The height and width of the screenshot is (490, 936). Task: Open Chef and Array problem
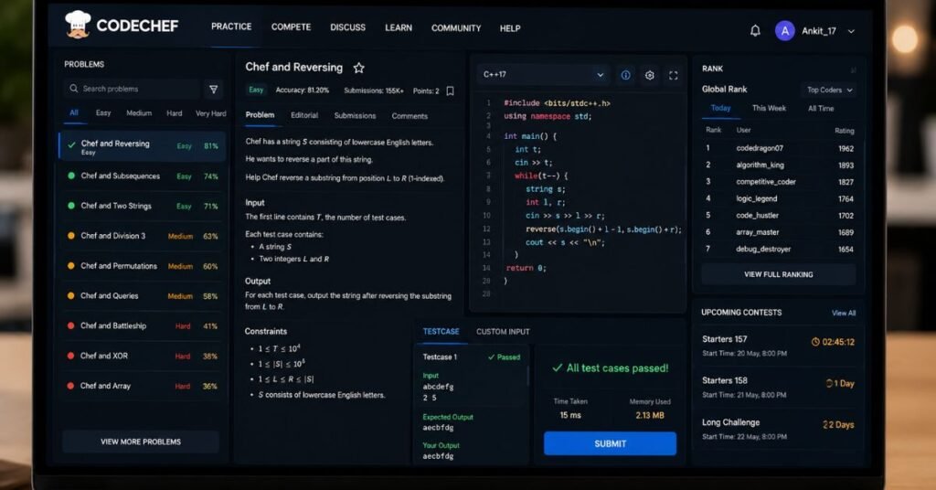142,386
